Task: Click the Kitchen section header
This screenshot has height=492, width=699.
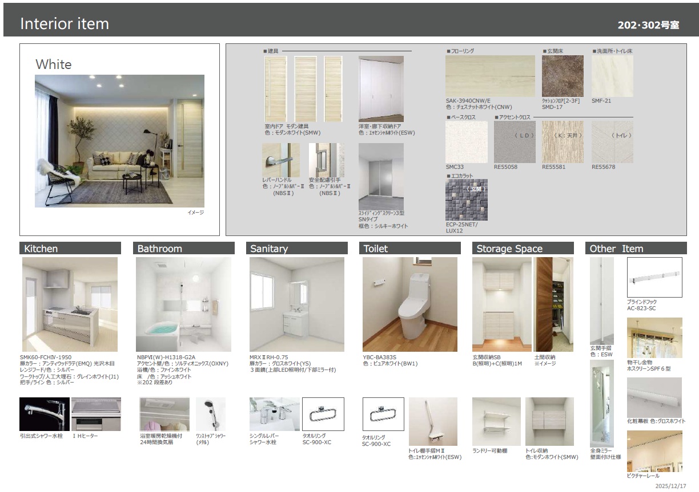Action: click(x=70, y=249)
